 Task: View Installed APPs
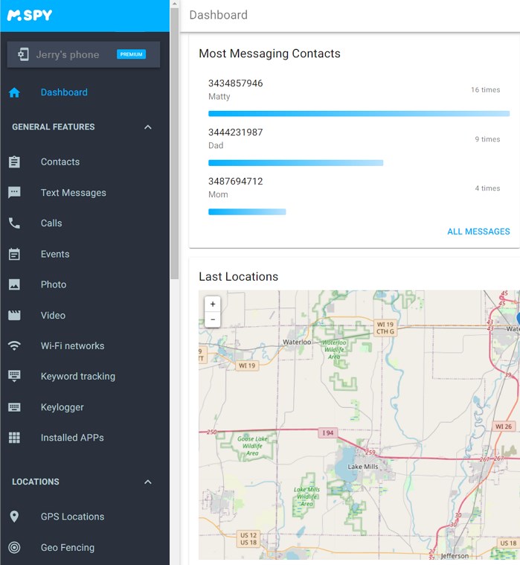pos(72,438)
